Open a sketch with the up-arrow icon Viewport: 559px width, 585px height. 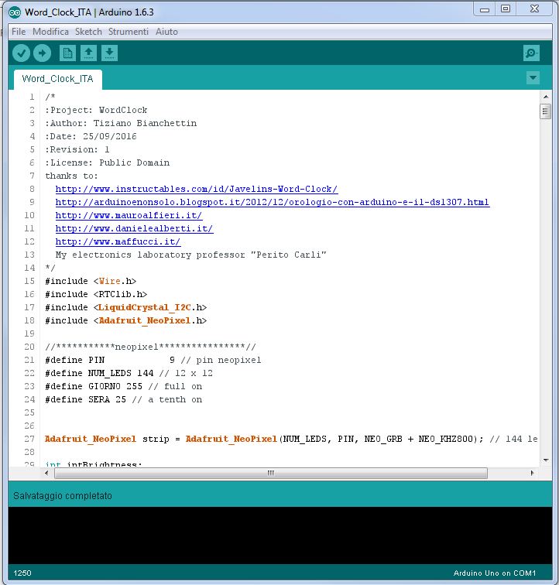pyautogui.click(x=88, y=53)
